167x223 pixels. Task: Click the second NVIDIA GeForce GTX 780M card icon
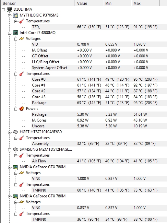point(16,196)
